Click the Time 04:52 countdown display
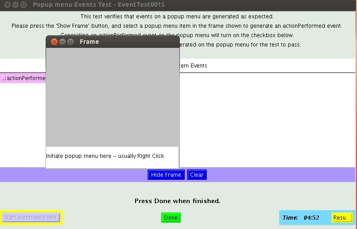The width and height of the screenshot is (357, 229). (x=301, y=217)
